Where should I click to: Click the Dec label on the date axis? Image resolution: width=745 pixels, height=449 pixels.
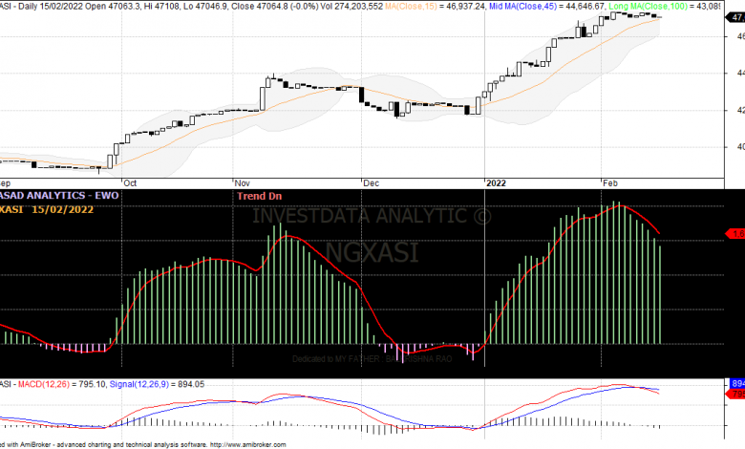(372, 183)
